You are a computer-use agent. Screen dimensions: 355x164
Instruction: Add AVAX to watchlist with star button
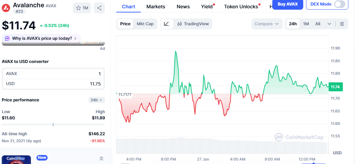tap(82, 8)
